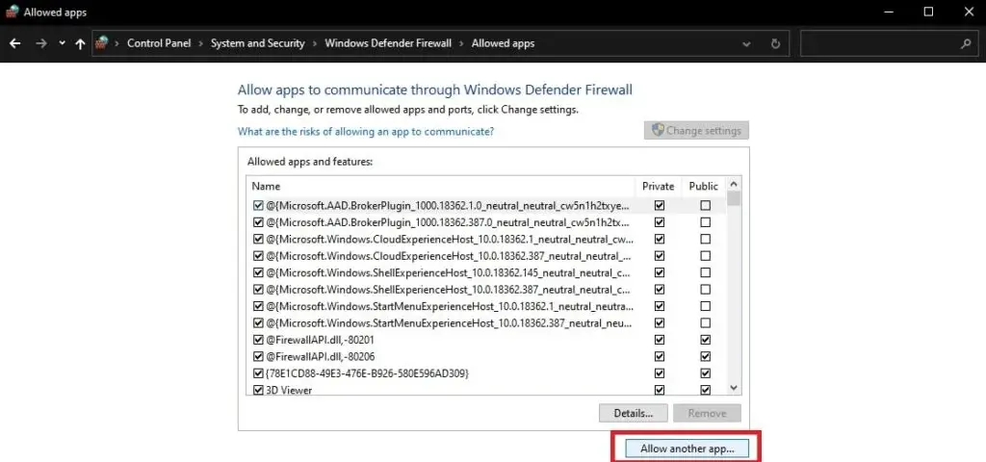The height and width of the screenshot is (462, 986).
Task: Toggle Private for ShellExperienceHost_10.0.18362.145
Action: [659, 272]
